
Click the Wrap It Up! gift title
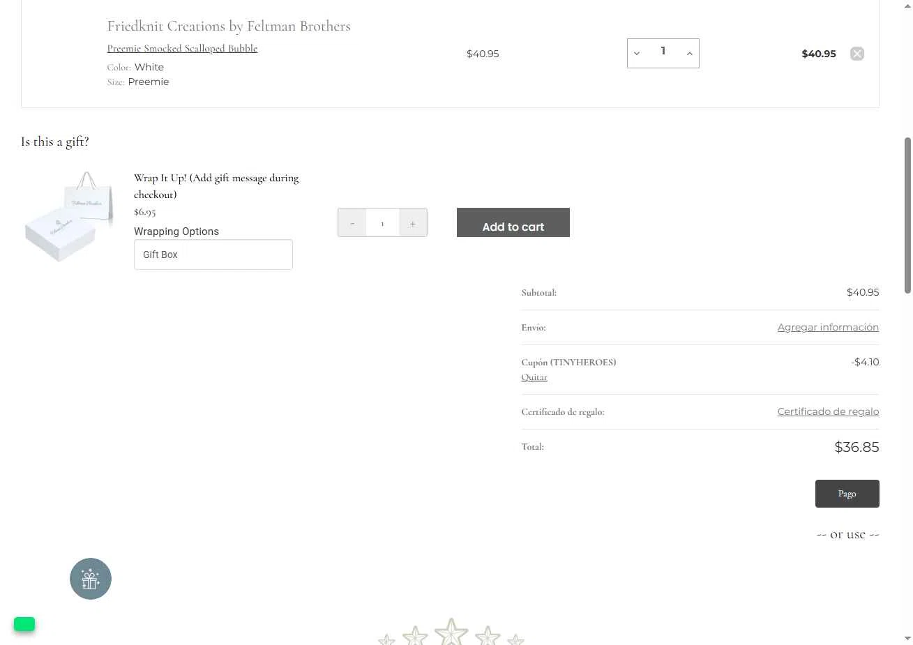click(x=216, y=186)
